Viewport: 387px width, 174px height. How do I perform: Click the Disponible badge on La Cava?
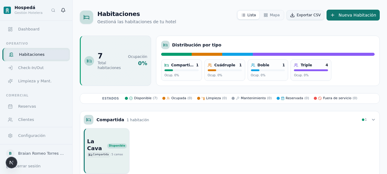pos(117,146)
